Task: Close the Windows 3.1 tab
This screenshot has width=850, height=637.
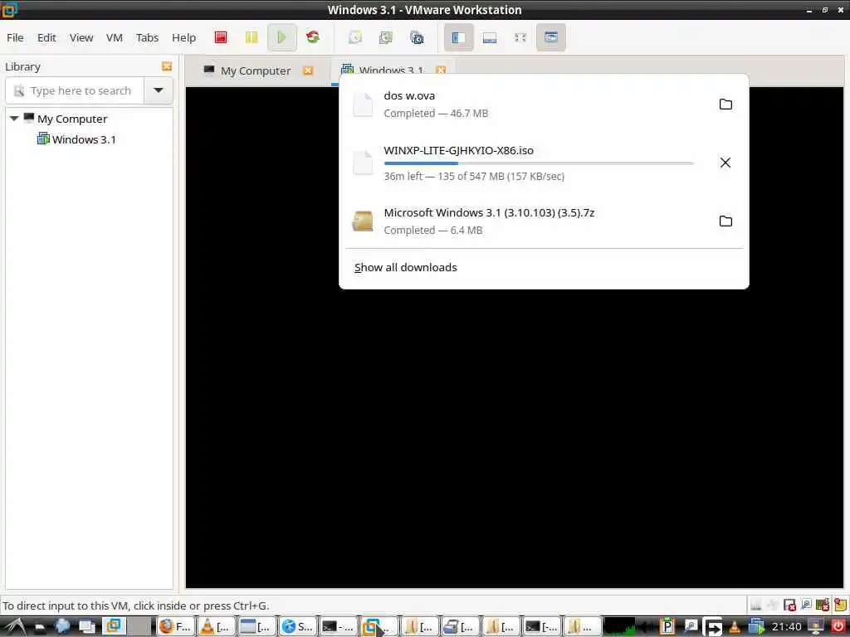Action: [441, 71]
